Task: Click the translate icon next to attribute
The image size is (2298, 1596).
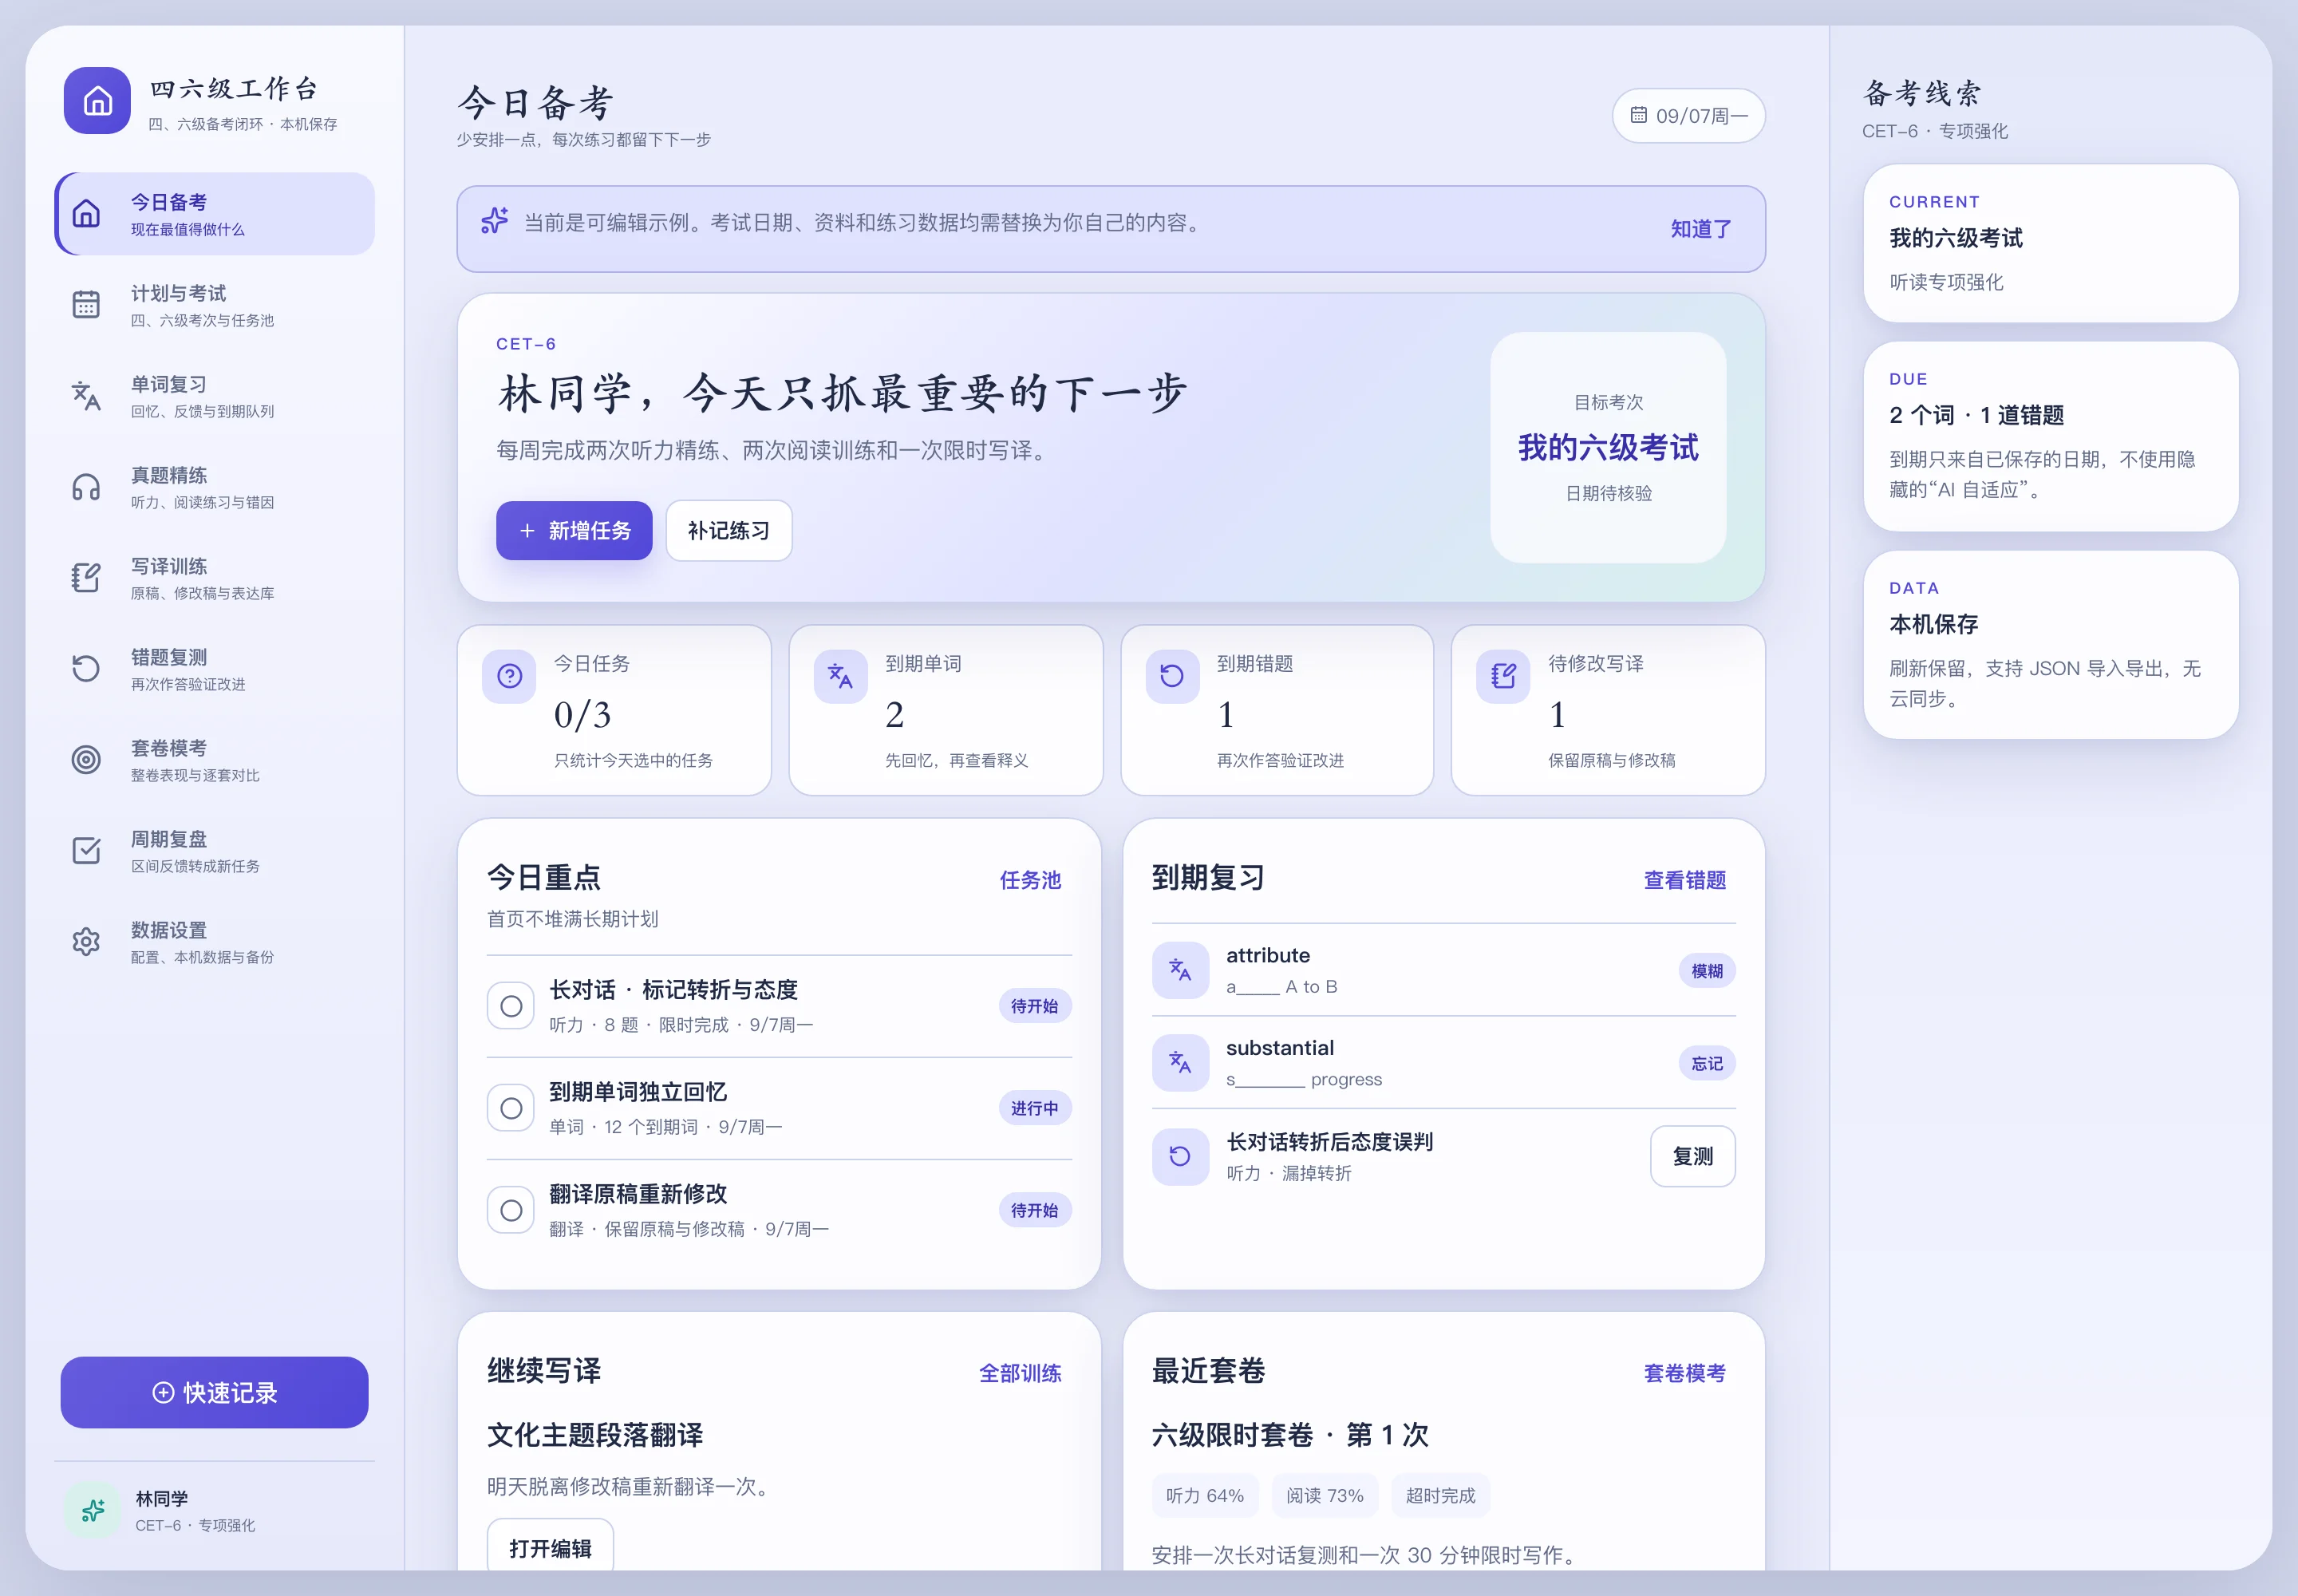Action: tap(1180, 970)
